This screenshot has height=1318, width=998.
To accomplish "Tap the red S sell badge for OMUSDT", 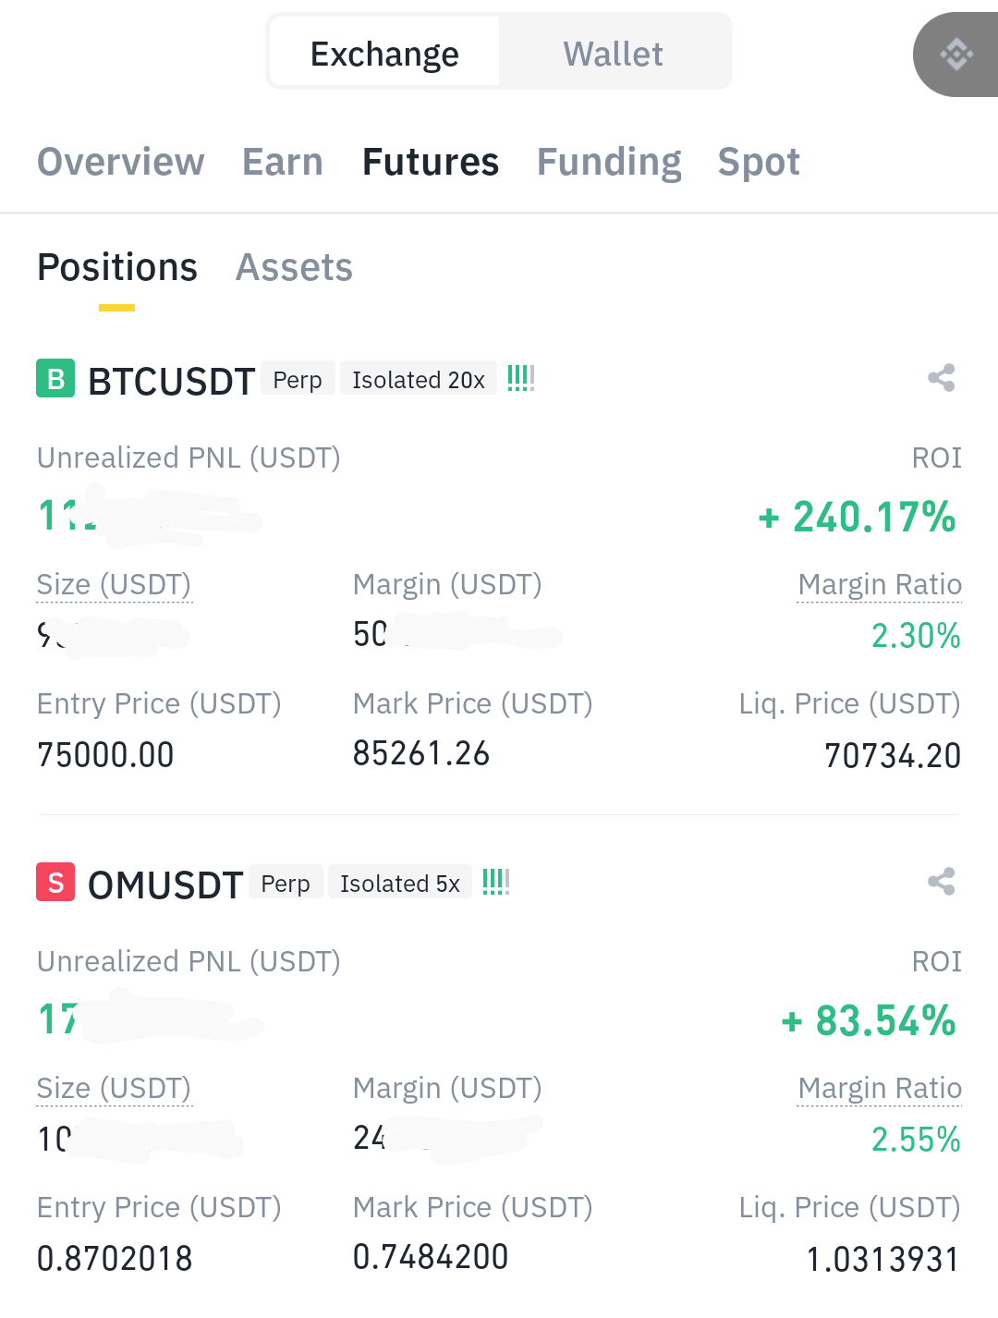I will tap(55, 882).
